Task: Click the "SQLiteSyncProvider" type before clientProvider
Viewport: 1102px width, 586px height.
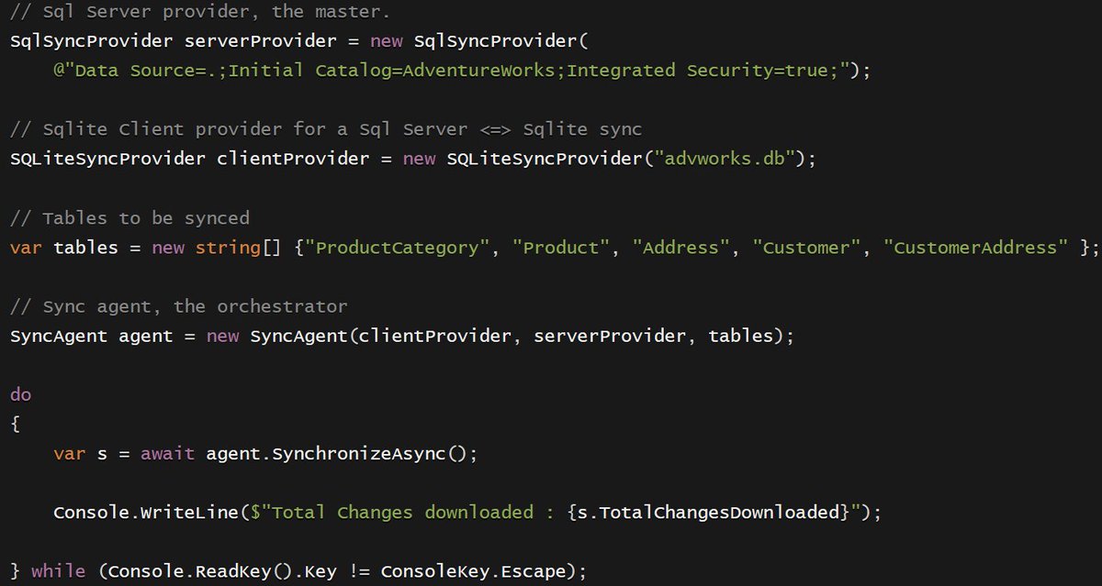Action: pyautogui.click(x=107, y=159)
